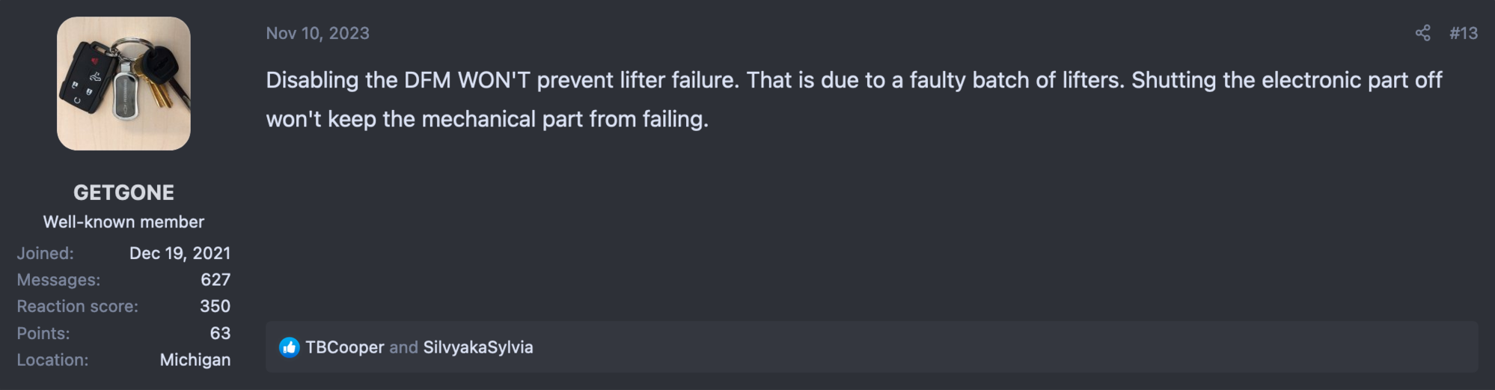This screenshot has height=390, width=1495.
Task: Open the GETGONE username profile link
Action: [123, 192]
